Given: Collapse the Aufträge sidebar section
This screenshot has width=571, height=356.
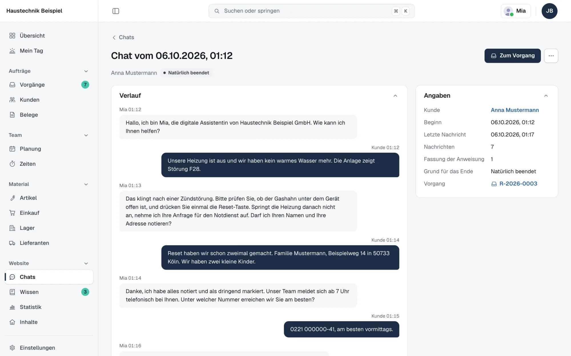Looking at the screenshot, I should (86, 71).
